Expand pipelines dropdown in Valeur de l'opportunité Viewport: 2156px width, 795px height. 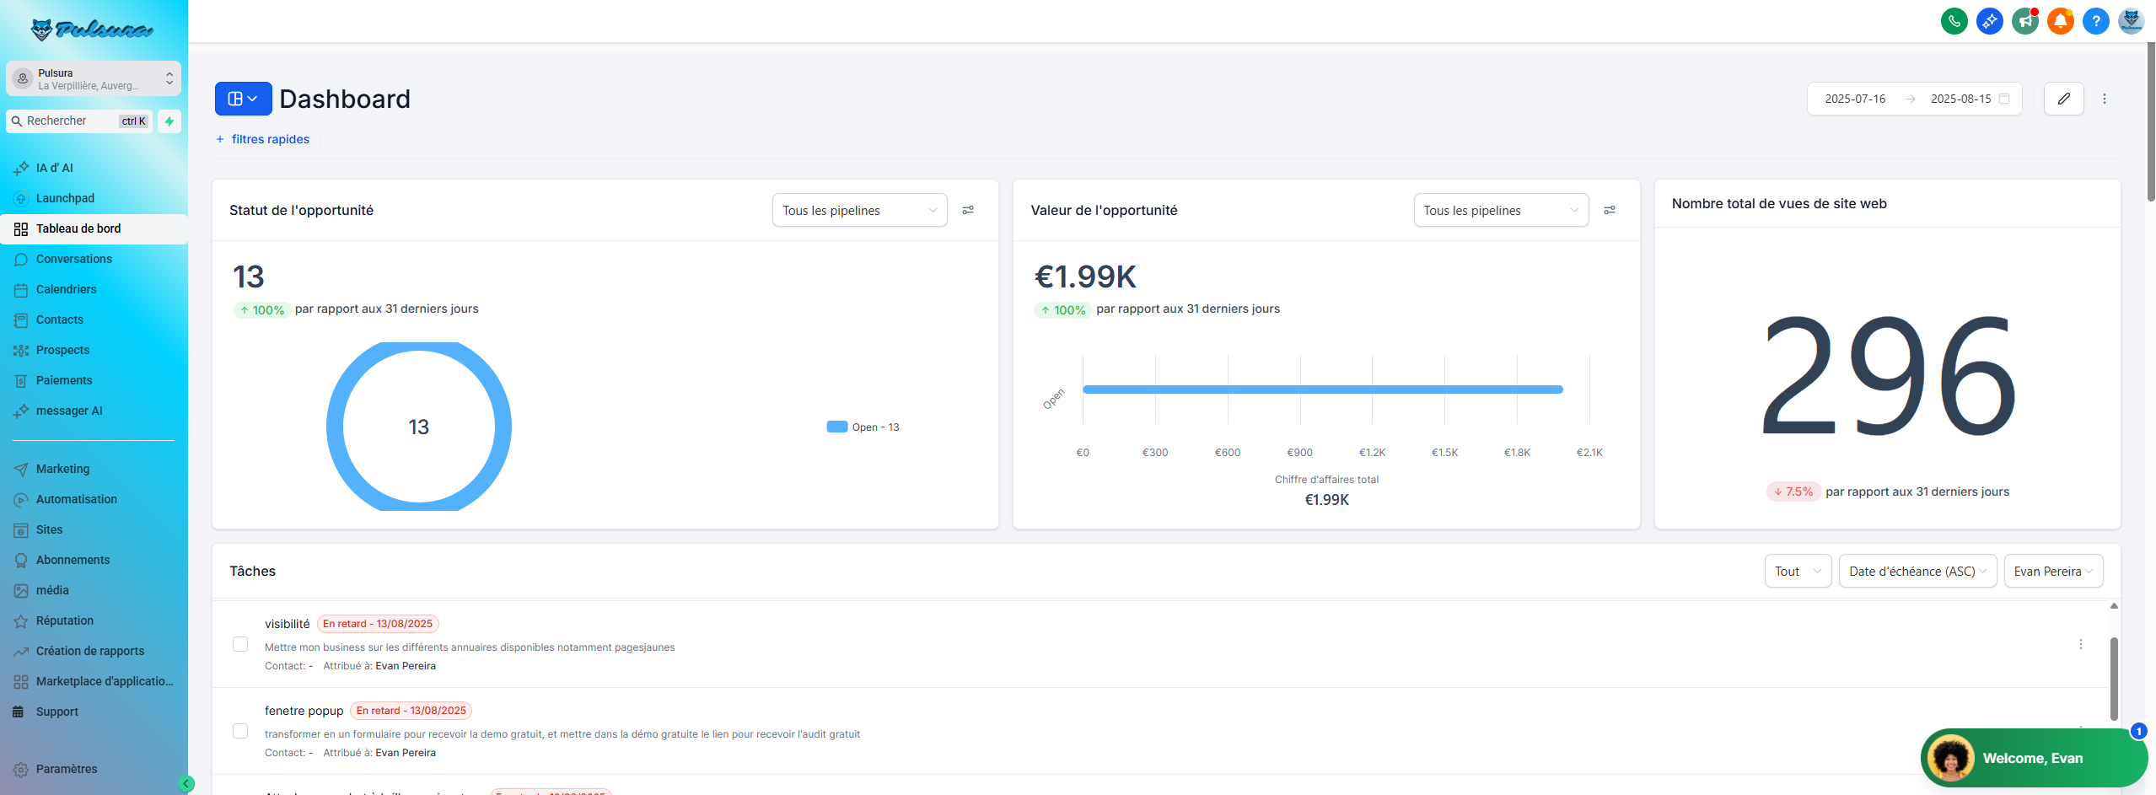(1500, 210)
